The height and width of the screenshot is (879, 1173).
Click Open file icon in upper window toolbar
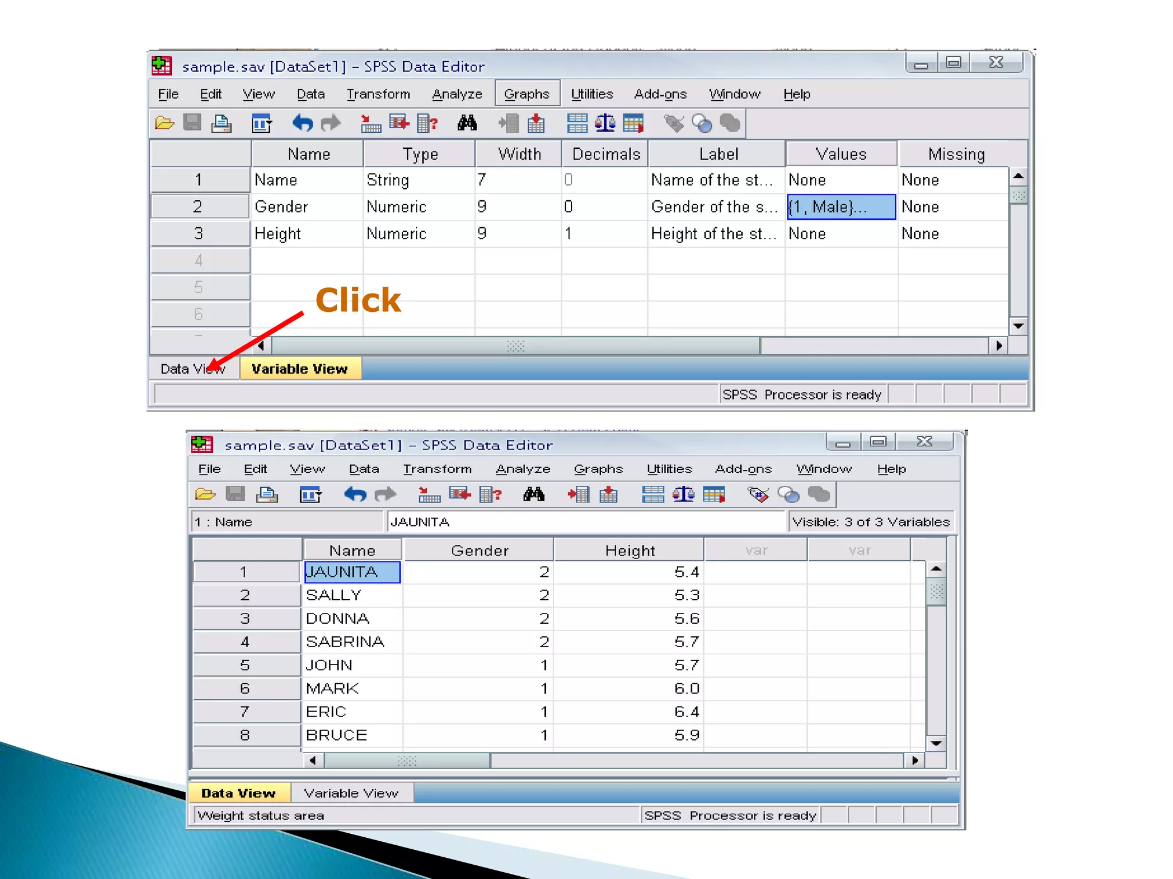[164, 123]
